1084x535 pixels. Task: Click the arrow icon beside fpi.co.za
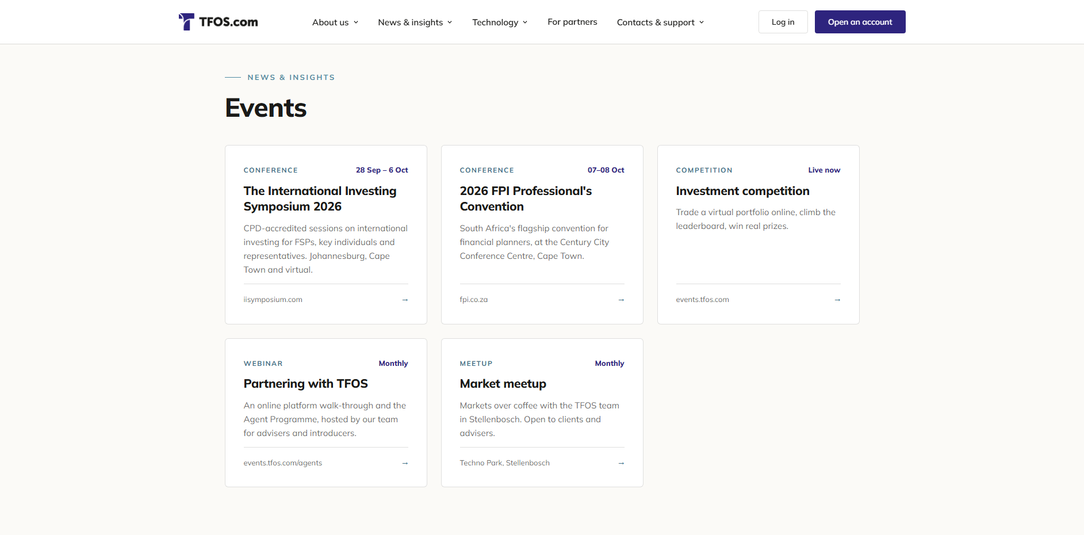point(621,300)
